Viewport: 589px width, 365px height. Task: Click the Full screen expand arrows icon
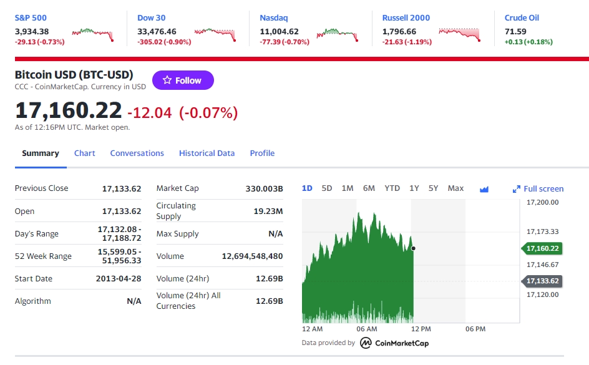point(517,189)
